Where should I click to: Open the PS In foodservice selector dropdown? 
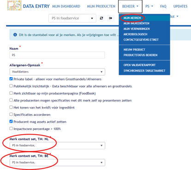tap(72, 18)
